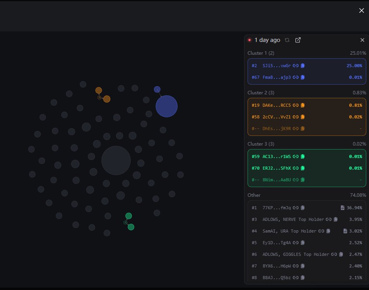The image size is (369, 290).
Task: Copy address B8AJ...Q5bz
Action: point(303,278)
